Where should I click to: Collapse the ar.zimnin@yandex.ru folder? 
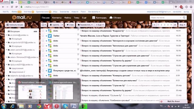[7, 35]
